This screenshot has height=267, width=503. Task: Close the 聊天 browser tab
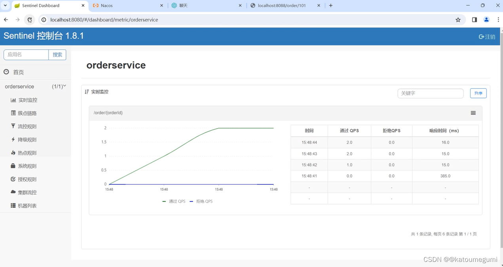[x=241, y=6]
